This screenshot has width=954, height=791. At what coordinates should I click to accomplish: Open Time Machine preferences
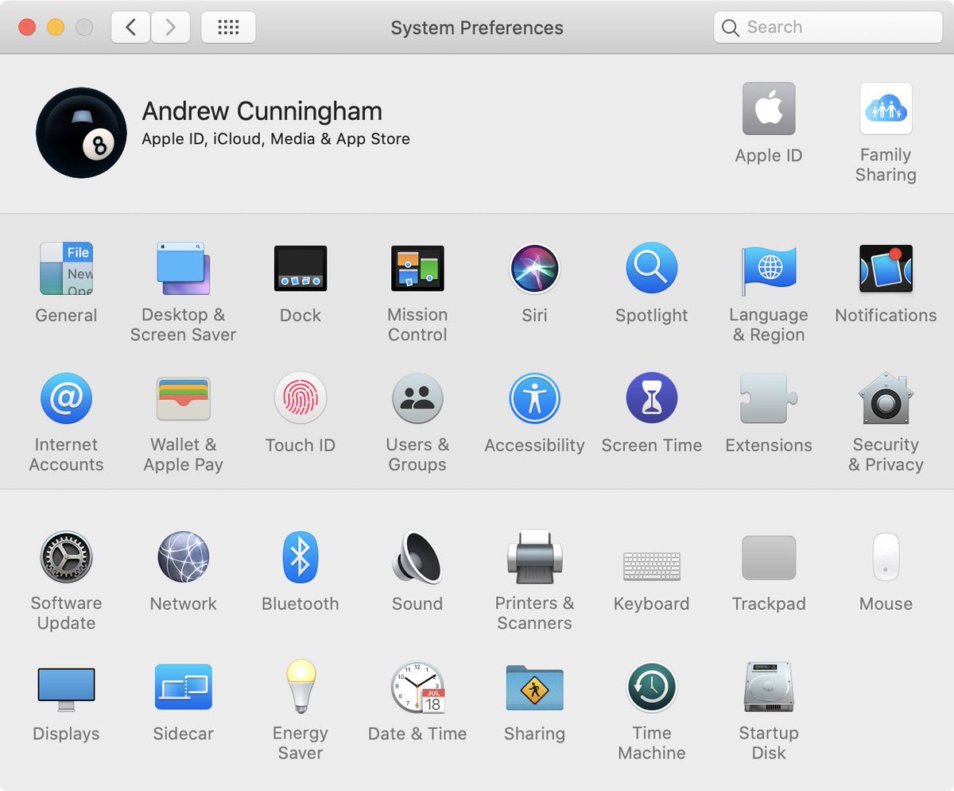click(x=651, y=687)
